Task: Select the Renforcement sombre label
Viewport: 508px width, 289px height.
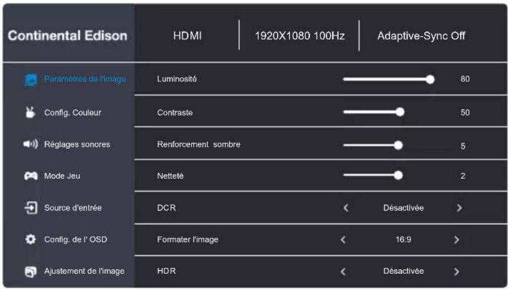Action: 199,144
